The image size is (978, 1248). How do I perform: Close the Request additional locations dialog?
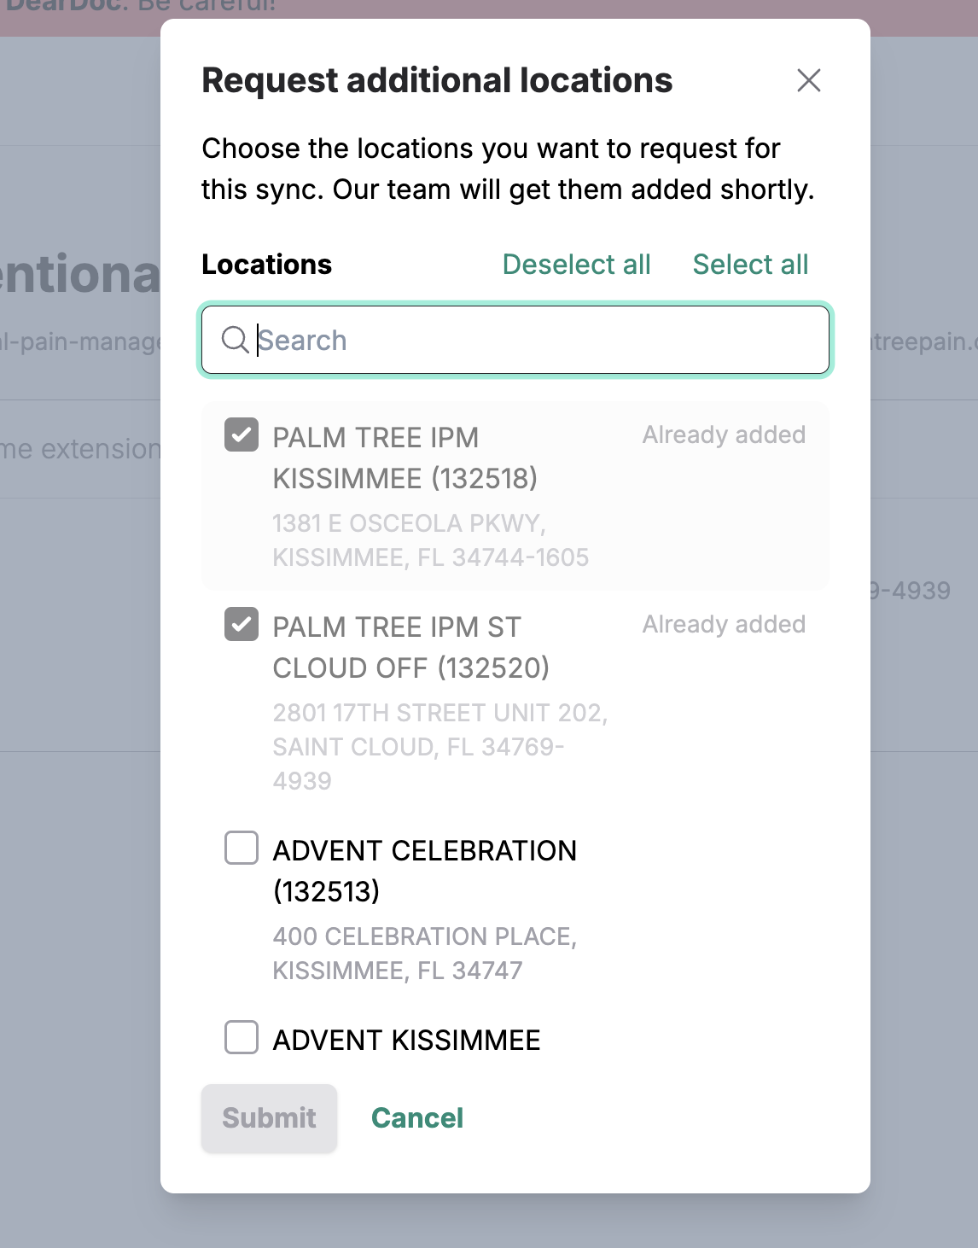coord(808,80)
